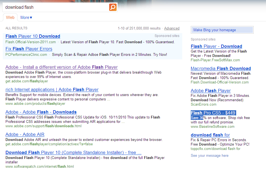Open 'Macromedia Flash Download' sidebar ad
Screen dimensions: 266x171
[x=221, y=68]
